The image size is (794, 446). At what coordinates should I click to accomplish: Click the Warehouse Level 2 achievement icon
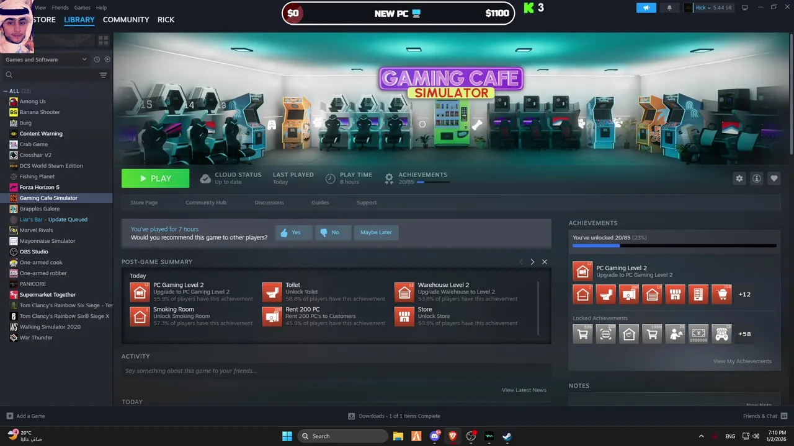[404, 292]
